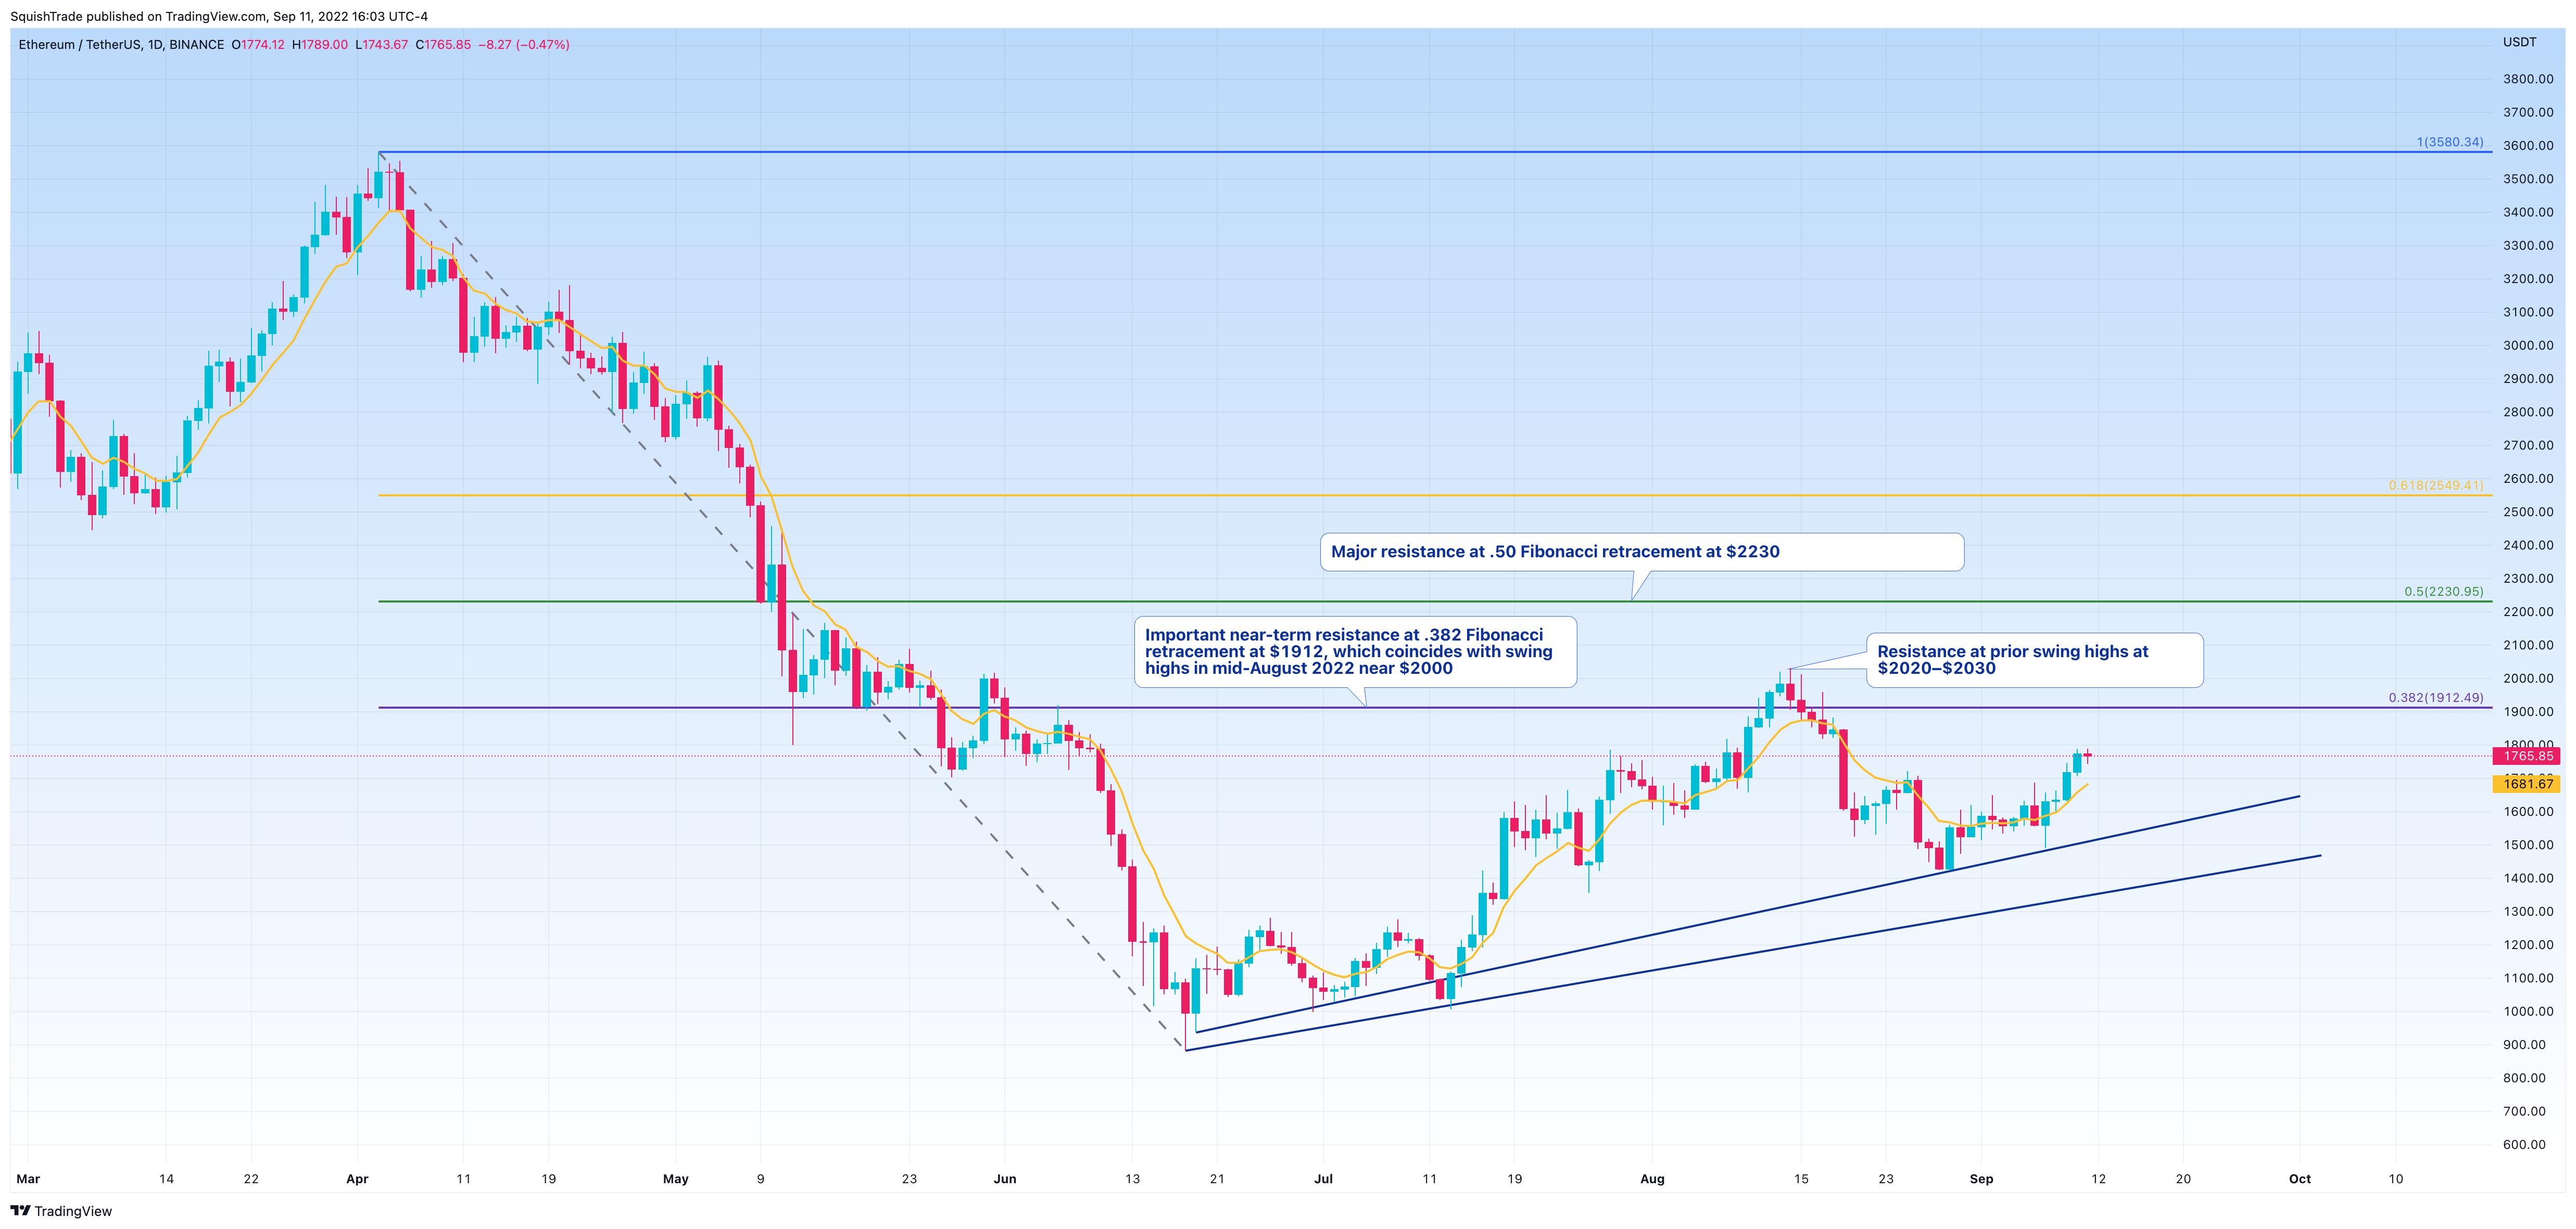The width and height of the screenshot is (2576, 1229).
Task: Click the 2500.00 price axis label
Action: click(2528, 511)
